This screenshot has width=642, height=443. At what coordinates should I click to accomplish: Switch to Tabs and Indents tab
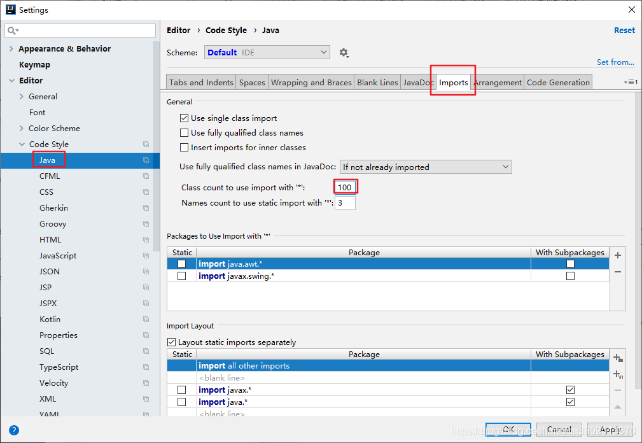pyautogui.click(x=201, y=82)
